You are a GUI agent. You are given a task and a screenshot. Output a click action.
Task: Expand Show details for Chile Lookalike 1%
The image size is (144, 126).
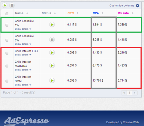(23, 29)
